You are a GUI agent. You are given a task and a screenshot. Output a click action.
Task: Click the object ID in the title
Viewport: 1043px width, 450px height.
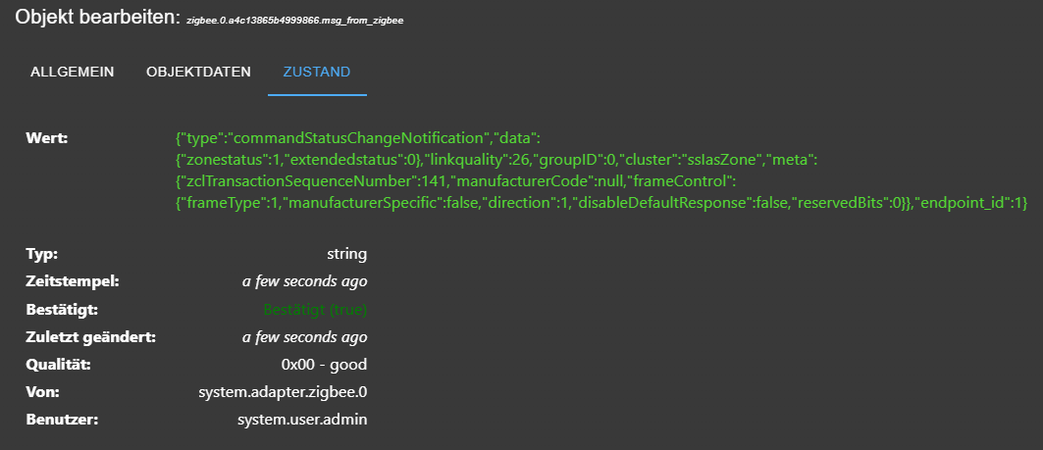(x=295, y=21)
